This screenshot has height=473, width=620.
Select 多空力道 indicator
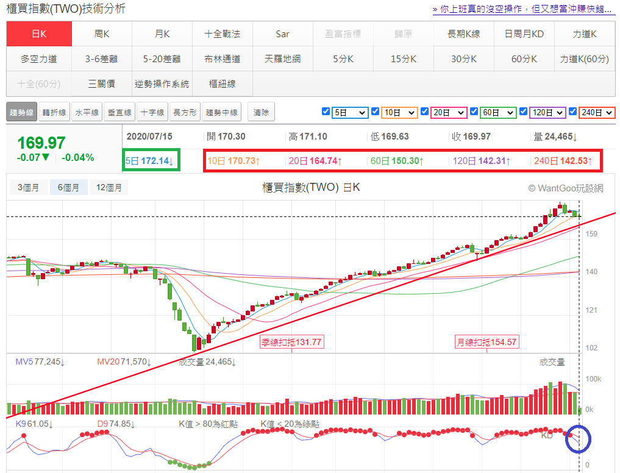[39, 59]
